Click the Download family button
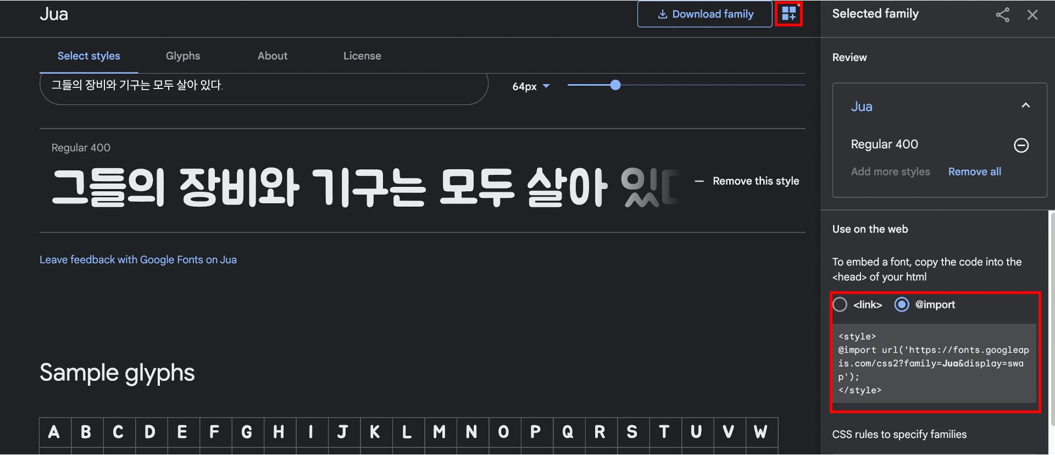The height and width of the screenshot is (455, 1055). pos(705,14)
